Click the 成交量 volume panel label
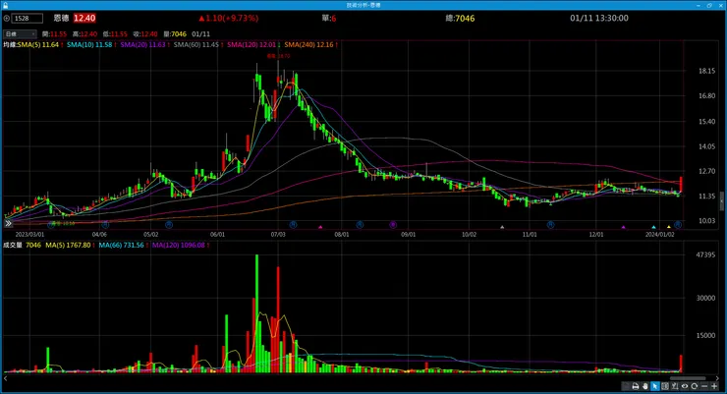Screen dimensions: 727x394 pos(13,246)
